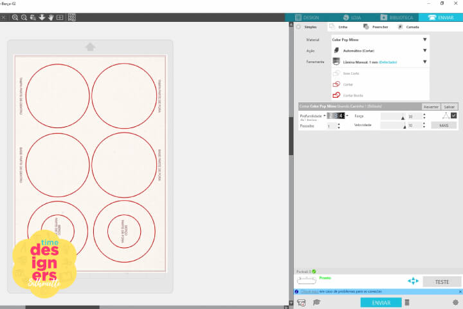
Task: Open the Preencher cut mode tab
Action: [x=376, y=27]
